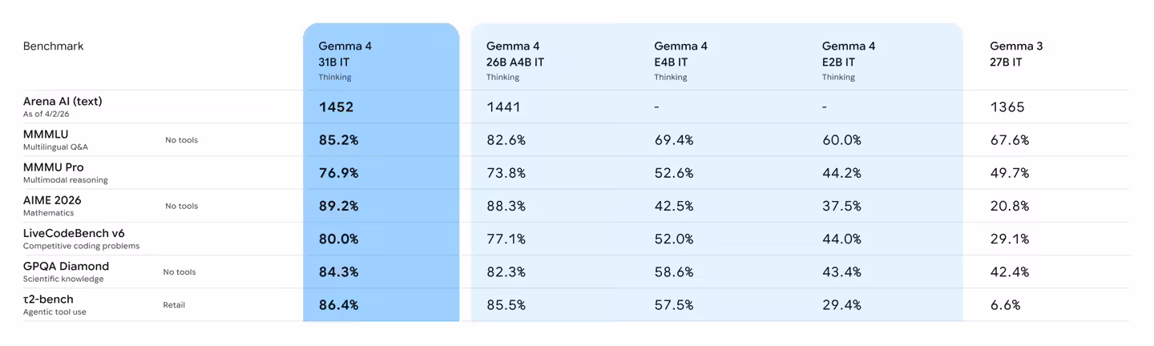This screenshot has height=346, width=1154.
Task: Select the 52.0% LiveCodeBench value
Action: [674, 239]
